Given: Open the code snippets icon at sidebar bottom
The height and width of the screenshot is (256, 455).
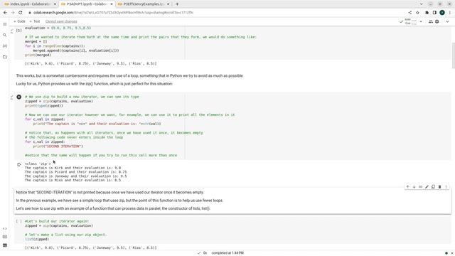Looking at the screenshot, I should click(x=5, y=229).
